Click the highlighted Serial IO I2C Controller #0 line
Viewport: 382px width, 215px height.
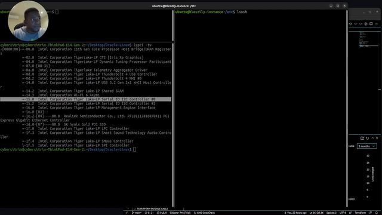point(85,99)
